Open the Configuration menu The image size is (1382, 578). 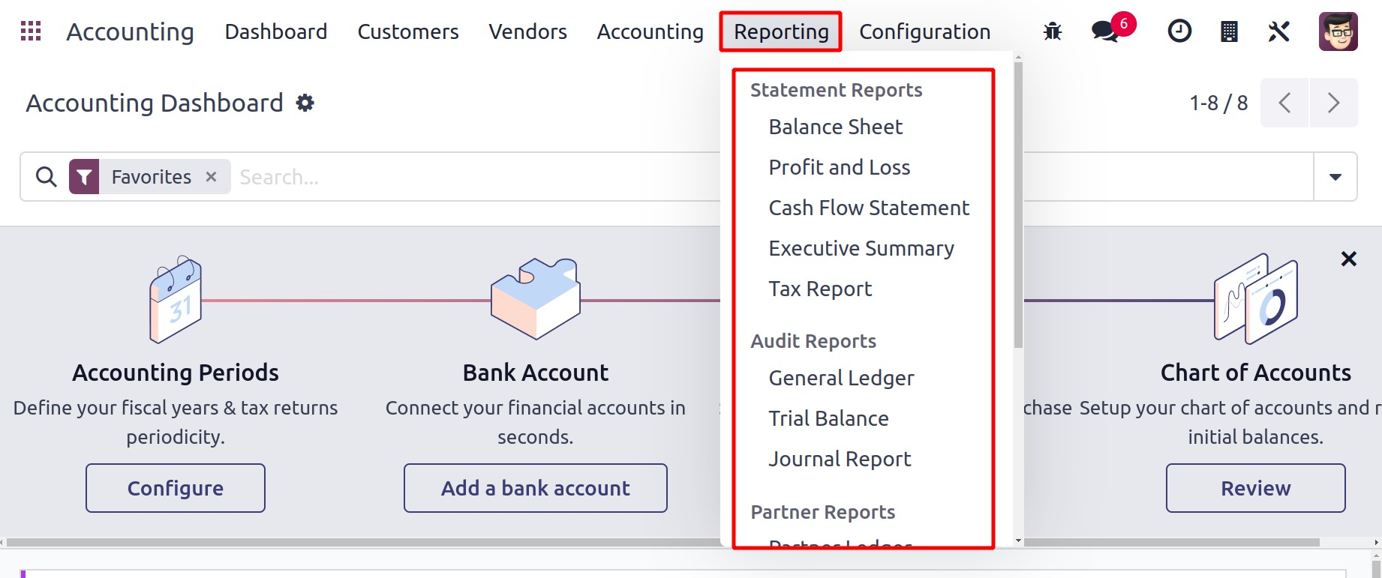click(924, 31)
